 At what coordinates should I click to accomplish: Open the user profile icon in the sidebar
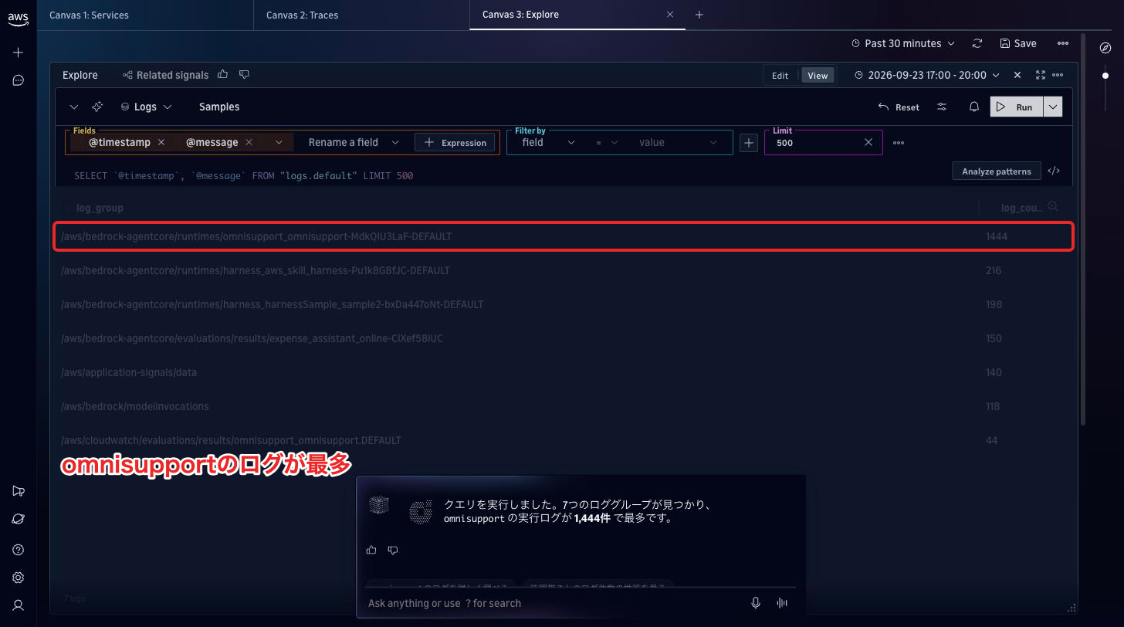coord(19,605)
